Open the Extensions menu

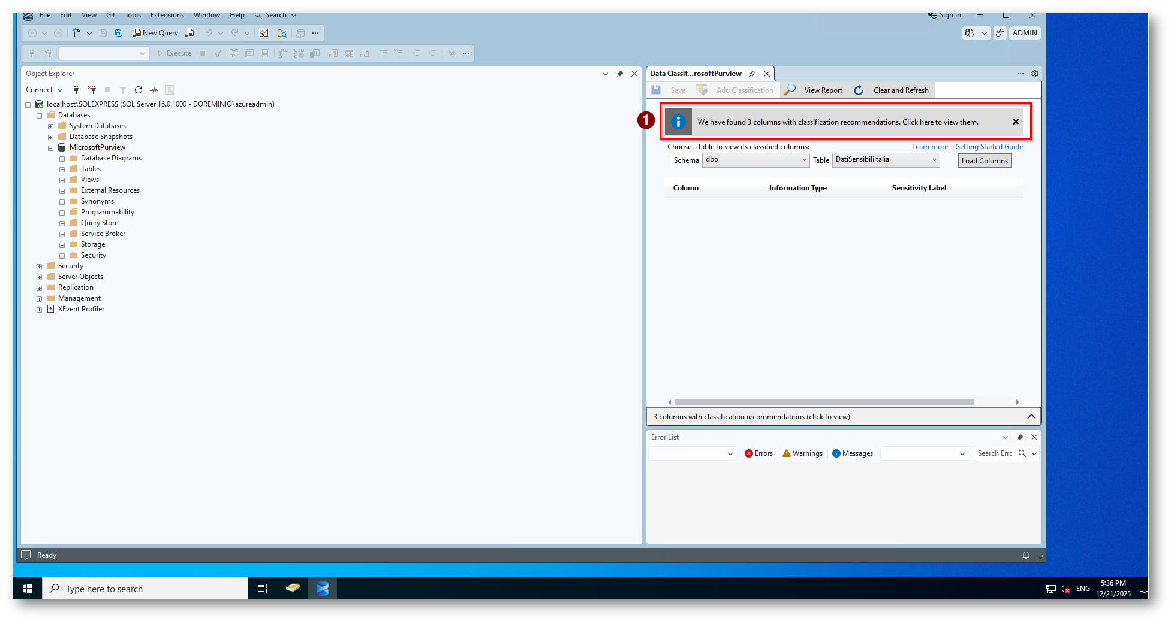pos(167,15)
